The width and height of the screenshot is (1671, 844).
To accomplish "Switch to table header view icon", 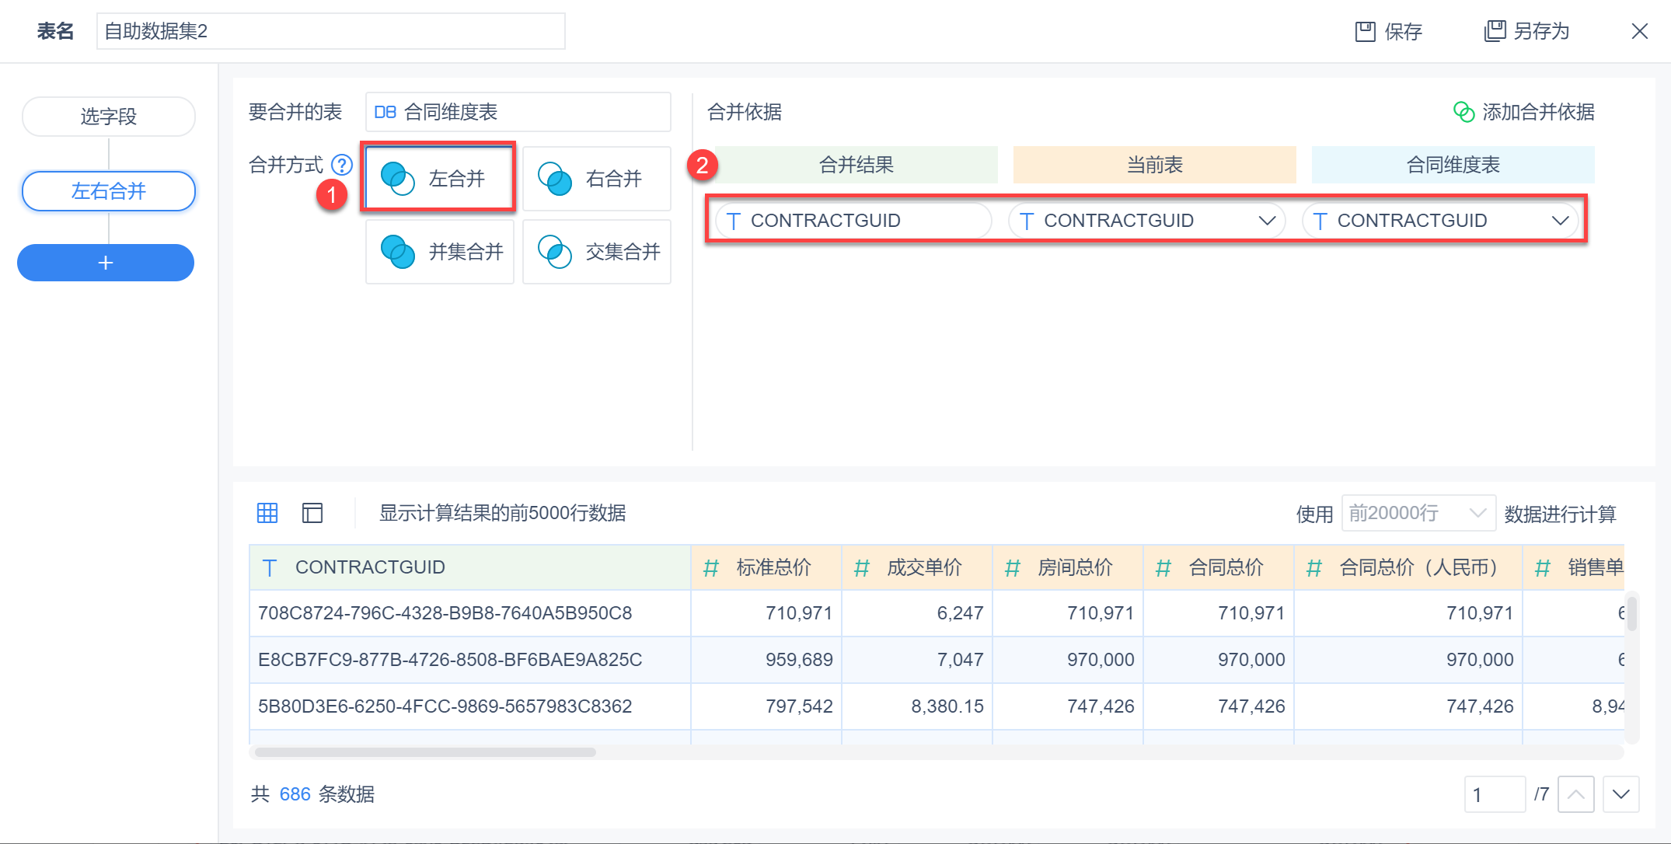I will 312,513.
